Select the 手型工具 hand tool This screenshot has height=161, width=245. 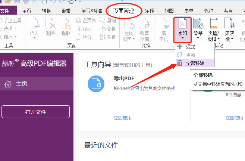(x=10, y=21)
